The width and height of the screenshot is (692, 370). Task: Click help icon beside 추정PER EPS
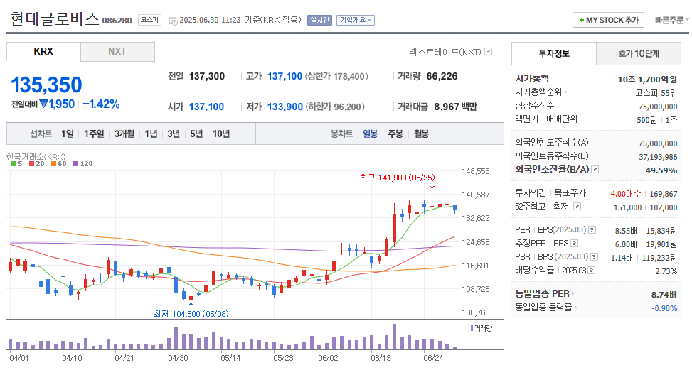[x=574, y=243]
